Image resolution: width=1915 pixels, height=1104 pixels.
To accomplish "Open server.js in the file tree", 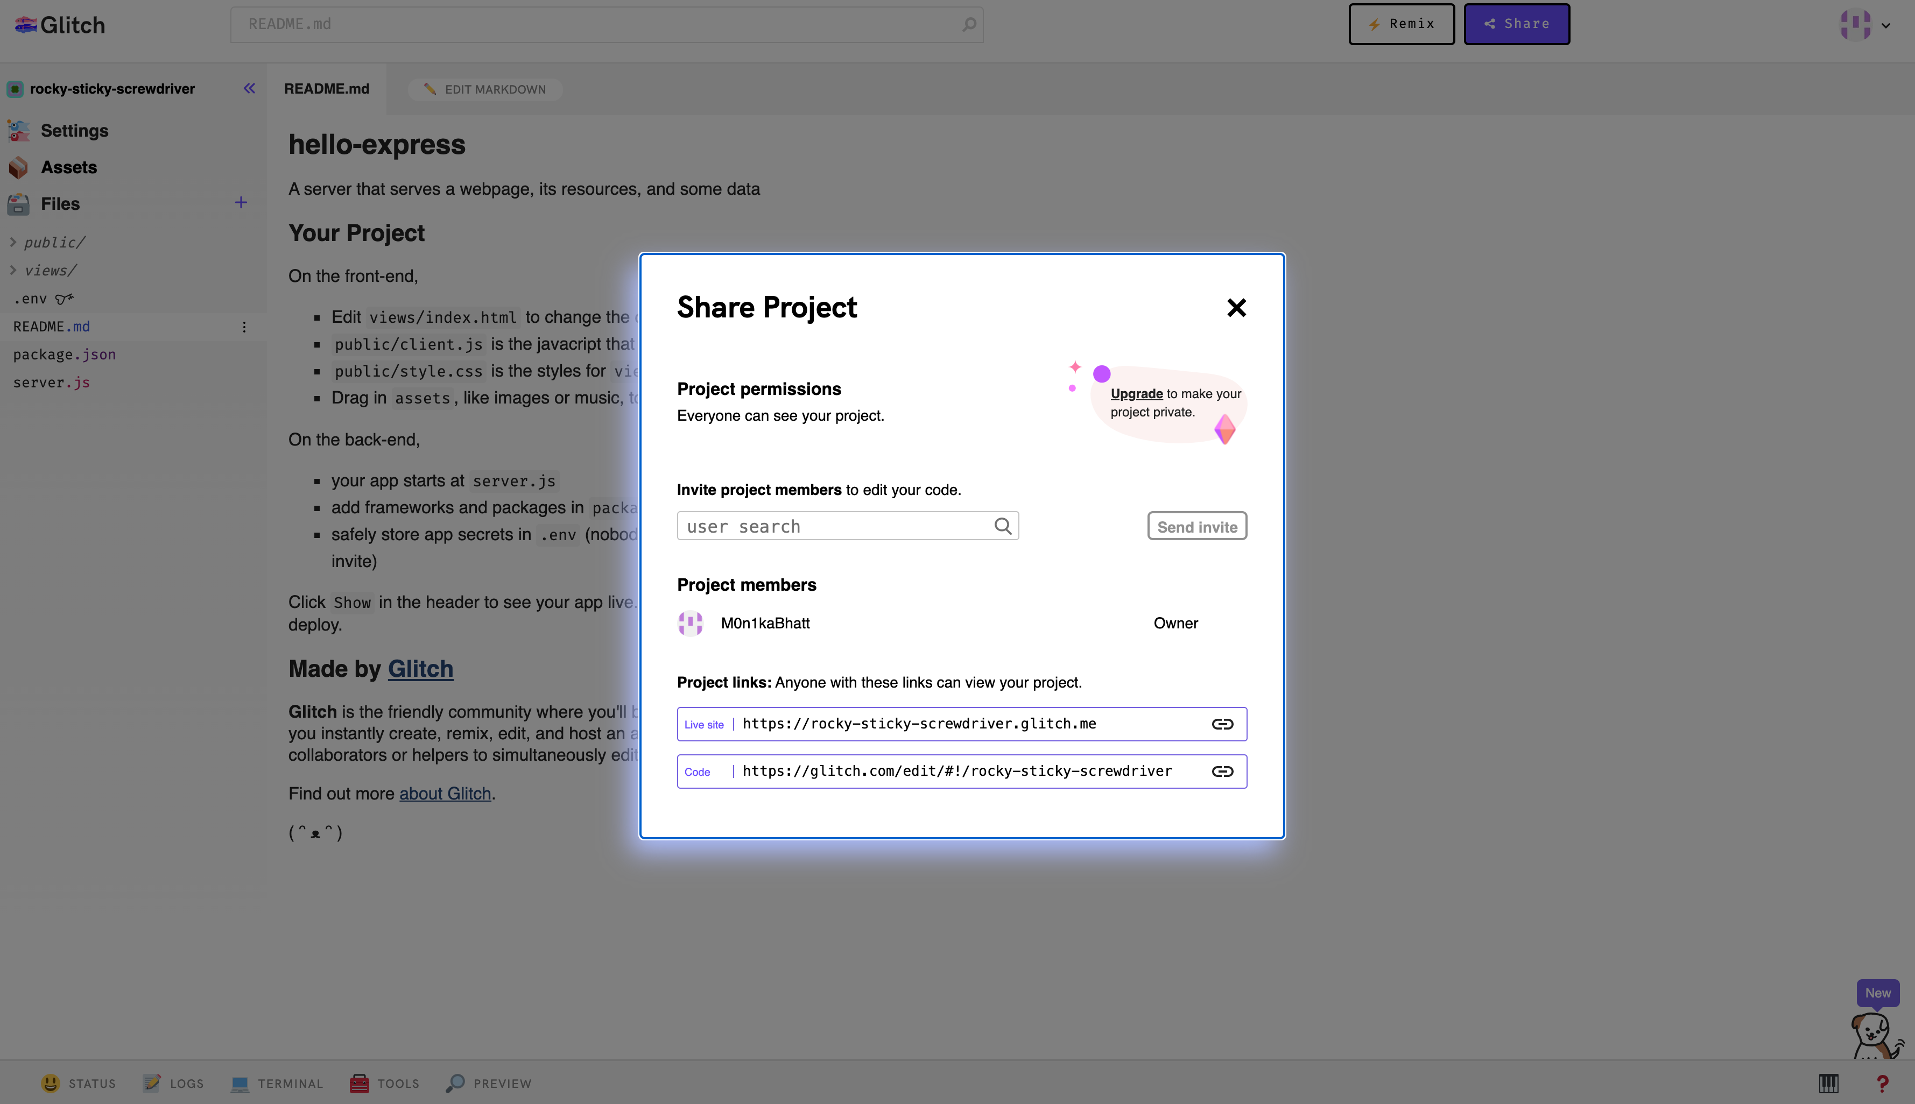I will (52, 383).
